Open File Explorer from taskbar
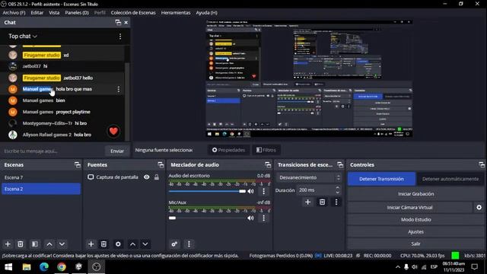Viewport: 487px width, 274px height. tap(27, 267)
